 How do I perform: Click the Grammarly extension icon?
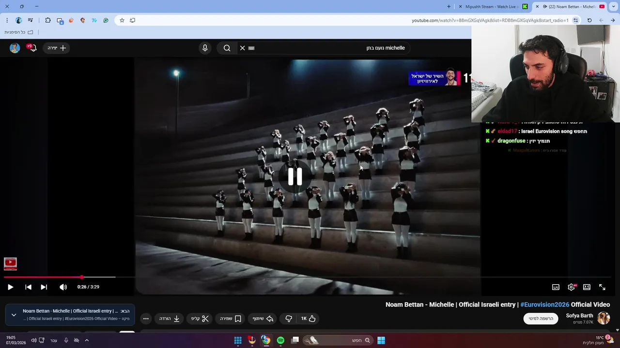pos(106,20)
